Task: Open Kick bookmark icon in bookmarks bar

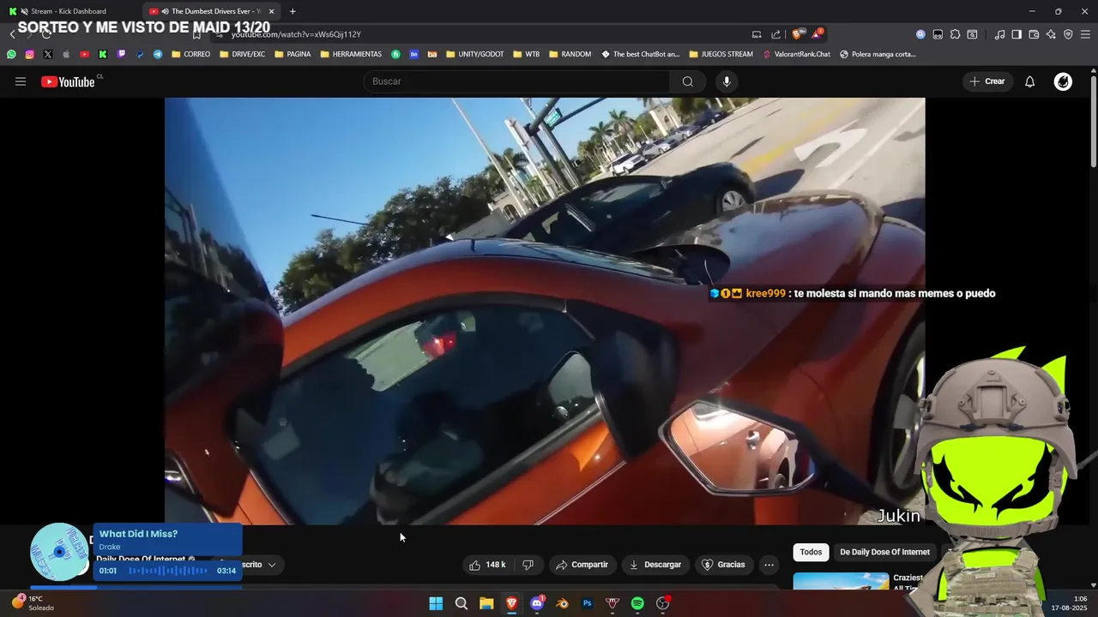Action: [x=103, y=54]
